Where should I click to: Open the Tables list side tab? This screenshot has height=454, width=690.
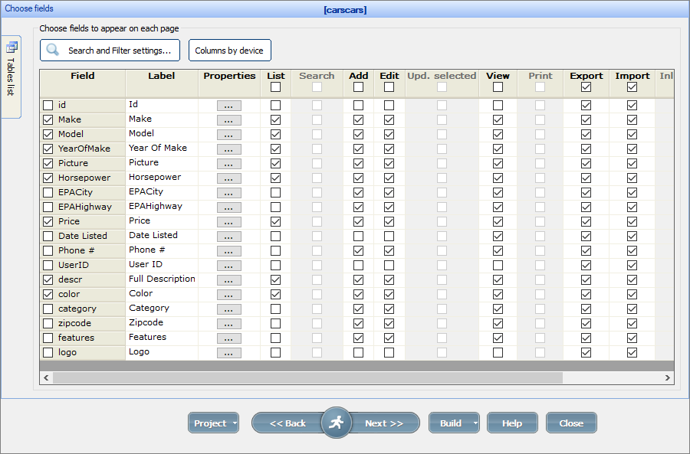click(11, 77)
